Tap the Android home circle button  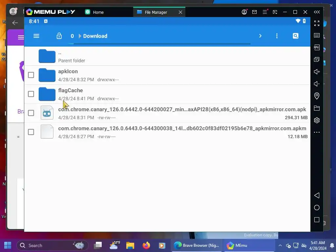click(x=317, y=208)
